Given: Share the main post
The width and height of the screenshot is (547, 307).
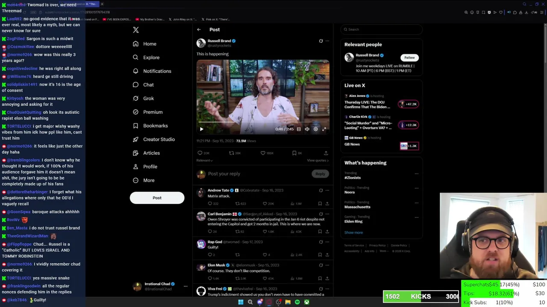Looking at the screenshot, I should pos(326,153).
